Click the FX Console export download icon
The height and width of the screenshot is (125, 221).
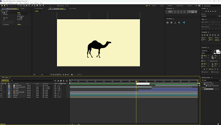tap(175, 23)
